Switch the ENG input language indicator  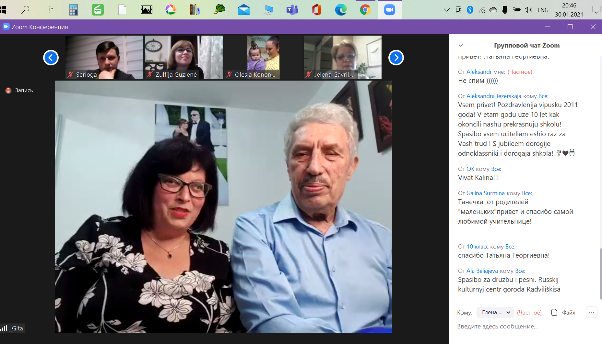pyautogui.click(x=543, y=10)
